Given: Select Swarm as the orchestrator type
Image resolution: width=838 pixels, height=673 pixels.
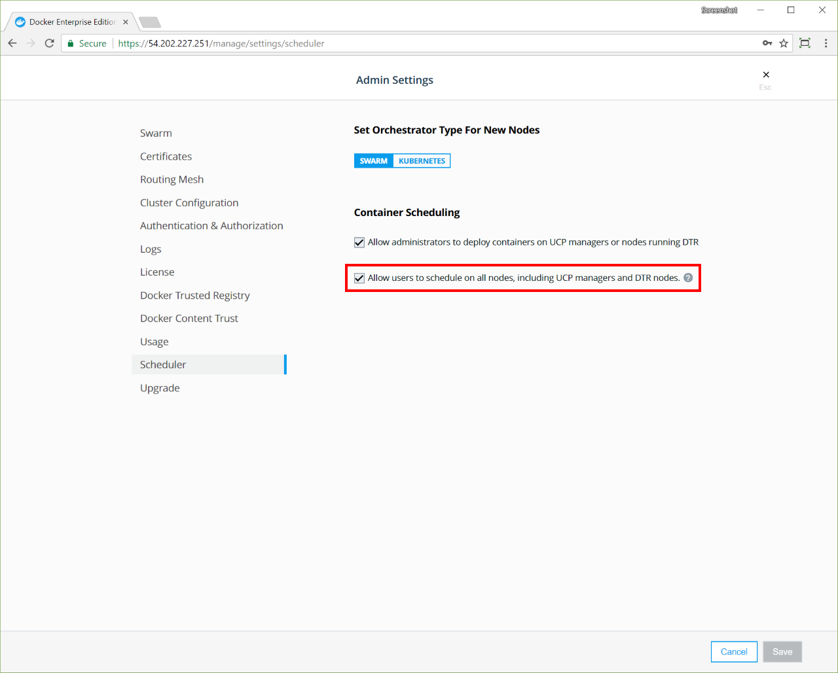Looking at the screenshot, I should click(373, 161).
